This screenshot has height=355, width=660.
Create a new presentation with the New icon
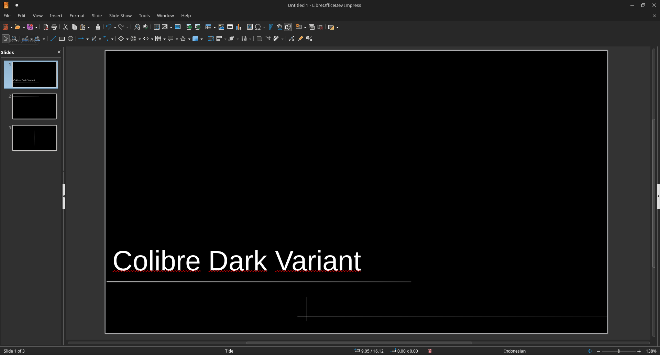(5, 27)
